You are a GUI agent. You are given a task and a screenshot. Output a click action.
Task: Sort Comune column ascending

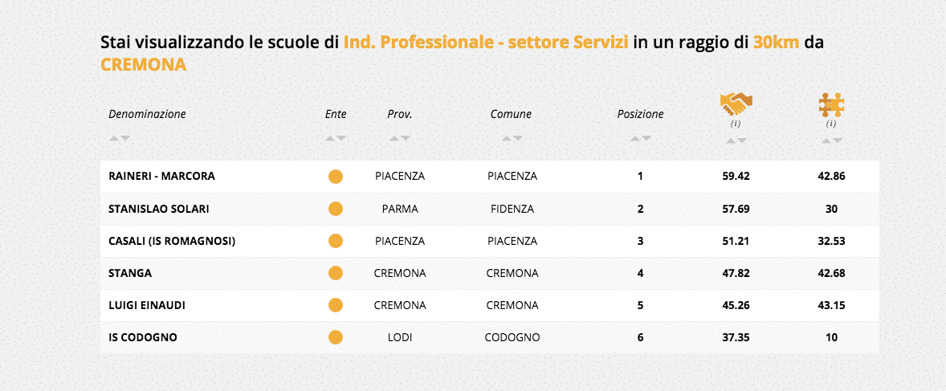(507, 139)
